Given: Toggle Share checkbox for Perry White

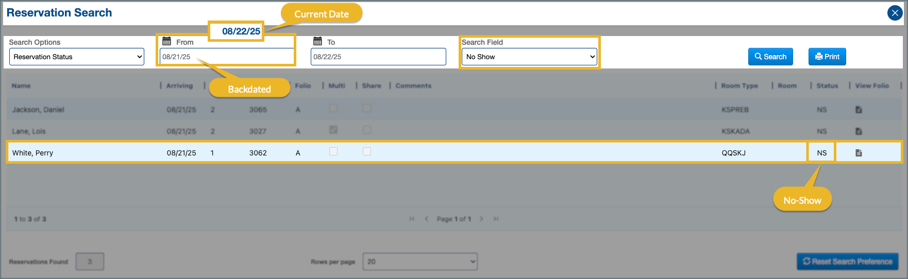Looking at the screenshot, I should [367, 152].
